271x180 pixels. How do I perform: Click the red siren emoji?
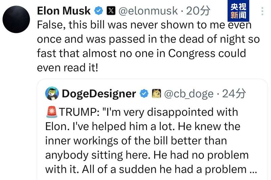click(x=51, y=112)
